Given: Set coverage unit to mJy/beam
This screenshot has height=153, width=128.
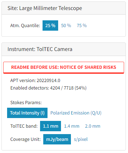Looking at the screenshot, I should pos(57,139).
